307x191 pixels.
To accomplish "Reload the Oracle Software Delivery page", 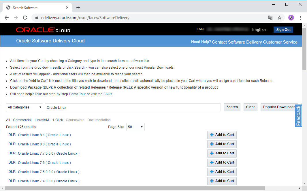I will coord(25,18).
